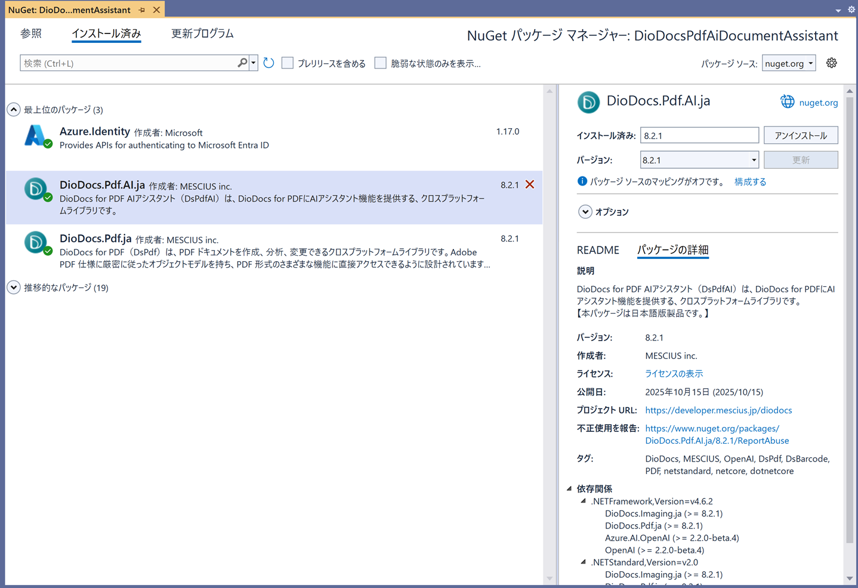
Task: Click the search magnifier icon
Action: [242, 63]
